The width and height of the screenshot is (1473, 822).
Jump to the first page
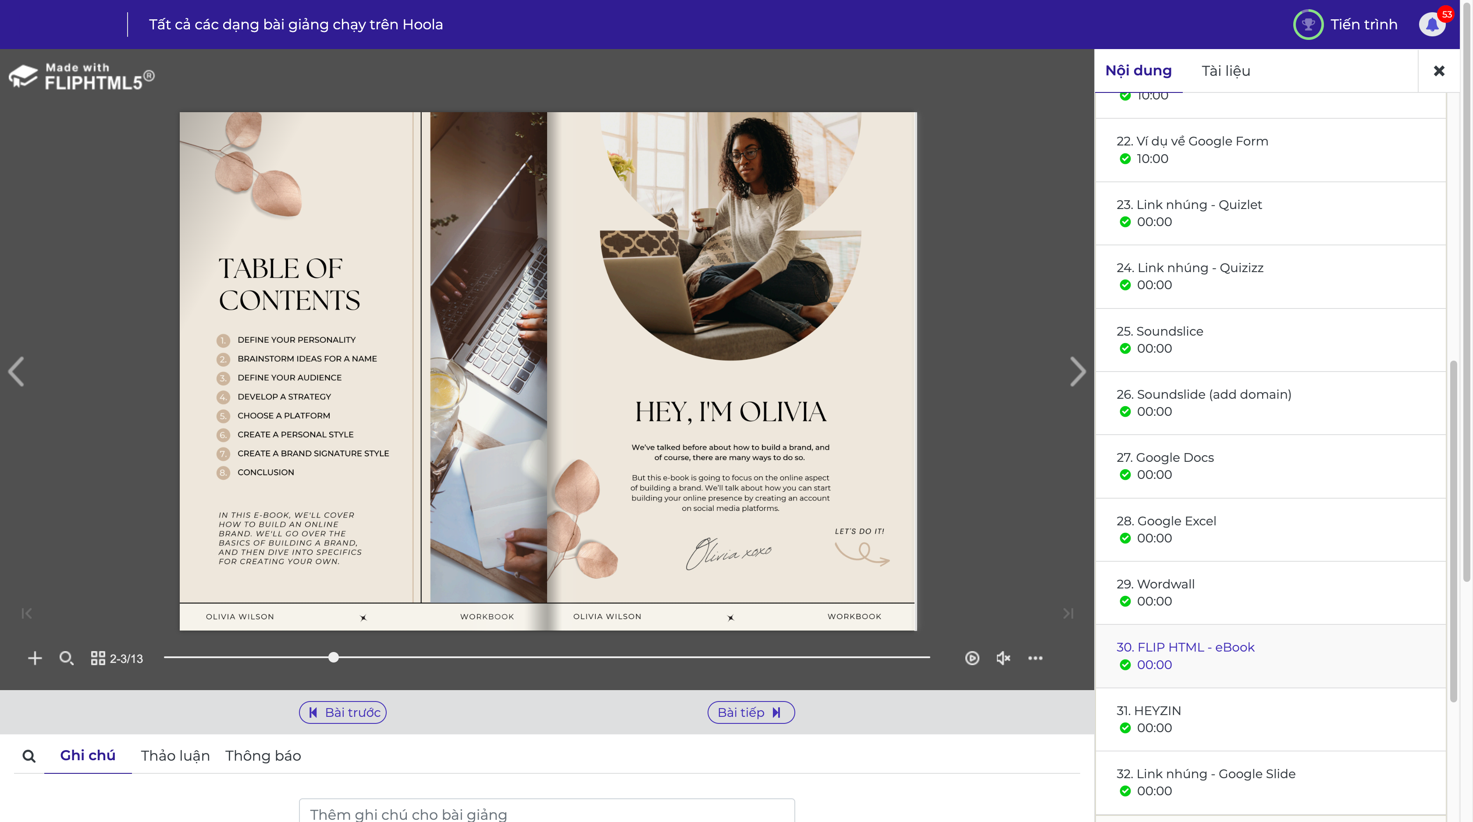pos(26,613)
